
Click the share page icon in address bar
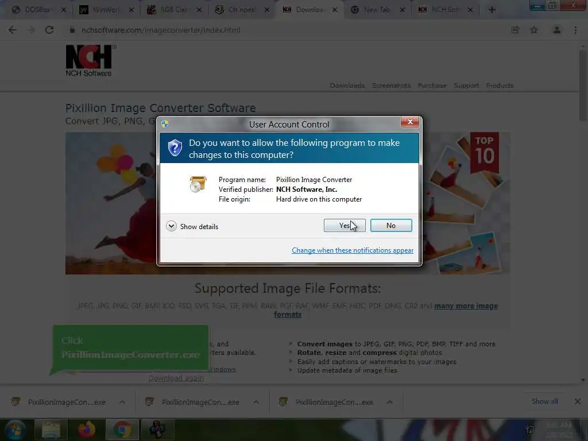[515, 30]
